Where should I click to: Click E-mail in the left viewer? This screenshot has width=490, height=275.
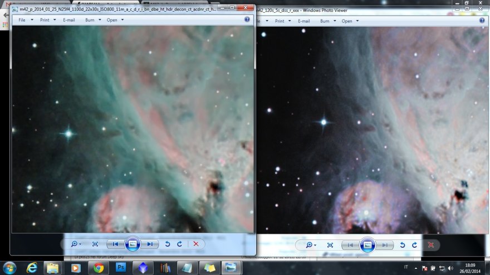click(x=68, y=20)
